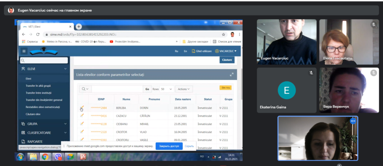Click Закрыть доступ to stop sharing
Image resolution: width=383 pixels, height=166 pixels.
pyautogui.click(x=169, y=146)
